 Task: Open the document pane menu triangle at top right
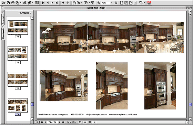click(x=190, y=11)
